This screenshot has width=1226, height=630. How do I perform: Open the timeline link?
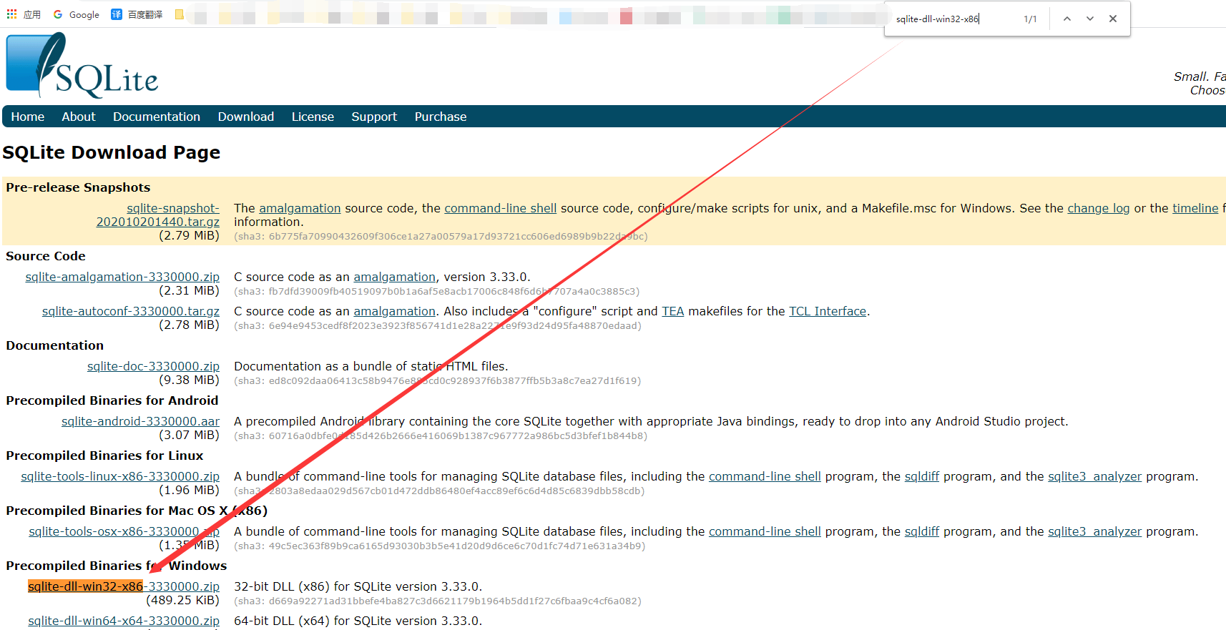(x=1195, y=208)
